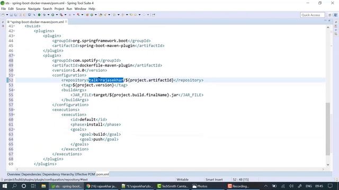Collapse the configuration element at line 51
This screenshot has height=190, width=339.
[14, 75]
